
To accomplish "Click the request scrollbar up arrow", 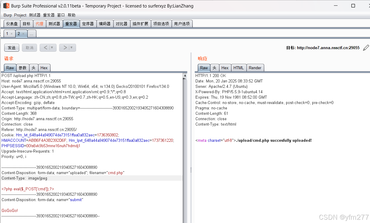I will (x=185, y=76).
